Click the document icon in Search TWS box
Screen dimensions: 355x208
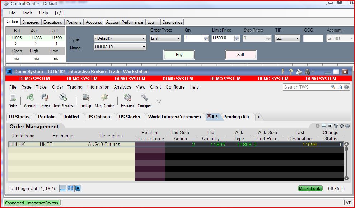click(340, 87)
